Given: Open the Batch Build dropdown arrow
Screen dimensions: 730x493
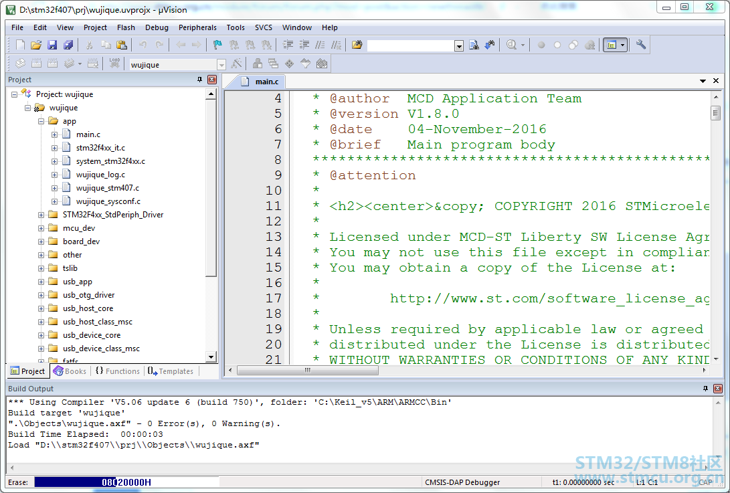Looking at the screenshot, I should pos(80,64).
